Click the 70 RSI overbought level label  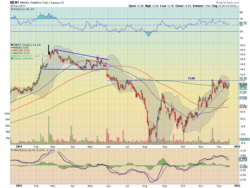pyautogui.click(x=241, y=19)
